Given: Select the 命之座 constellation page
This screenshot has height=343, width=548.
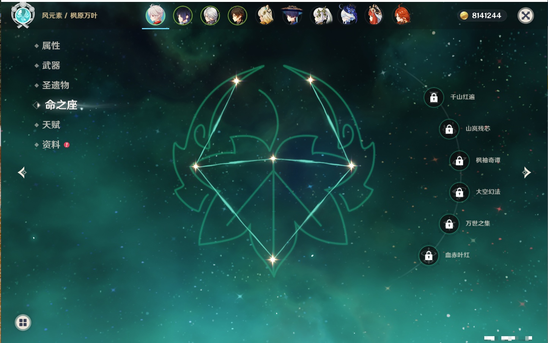Looking at the screenshot, I should pos(61,105).
